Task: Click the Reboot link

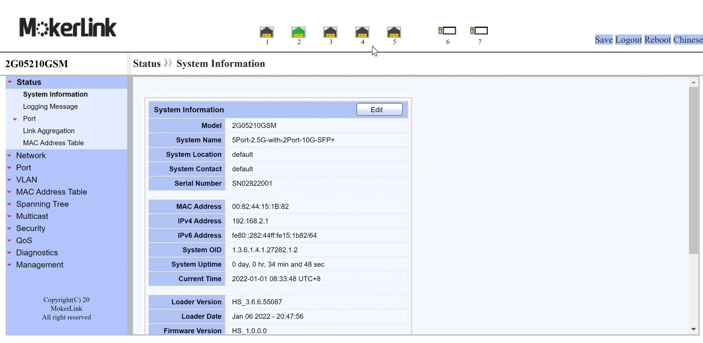Action: (657, 40)
